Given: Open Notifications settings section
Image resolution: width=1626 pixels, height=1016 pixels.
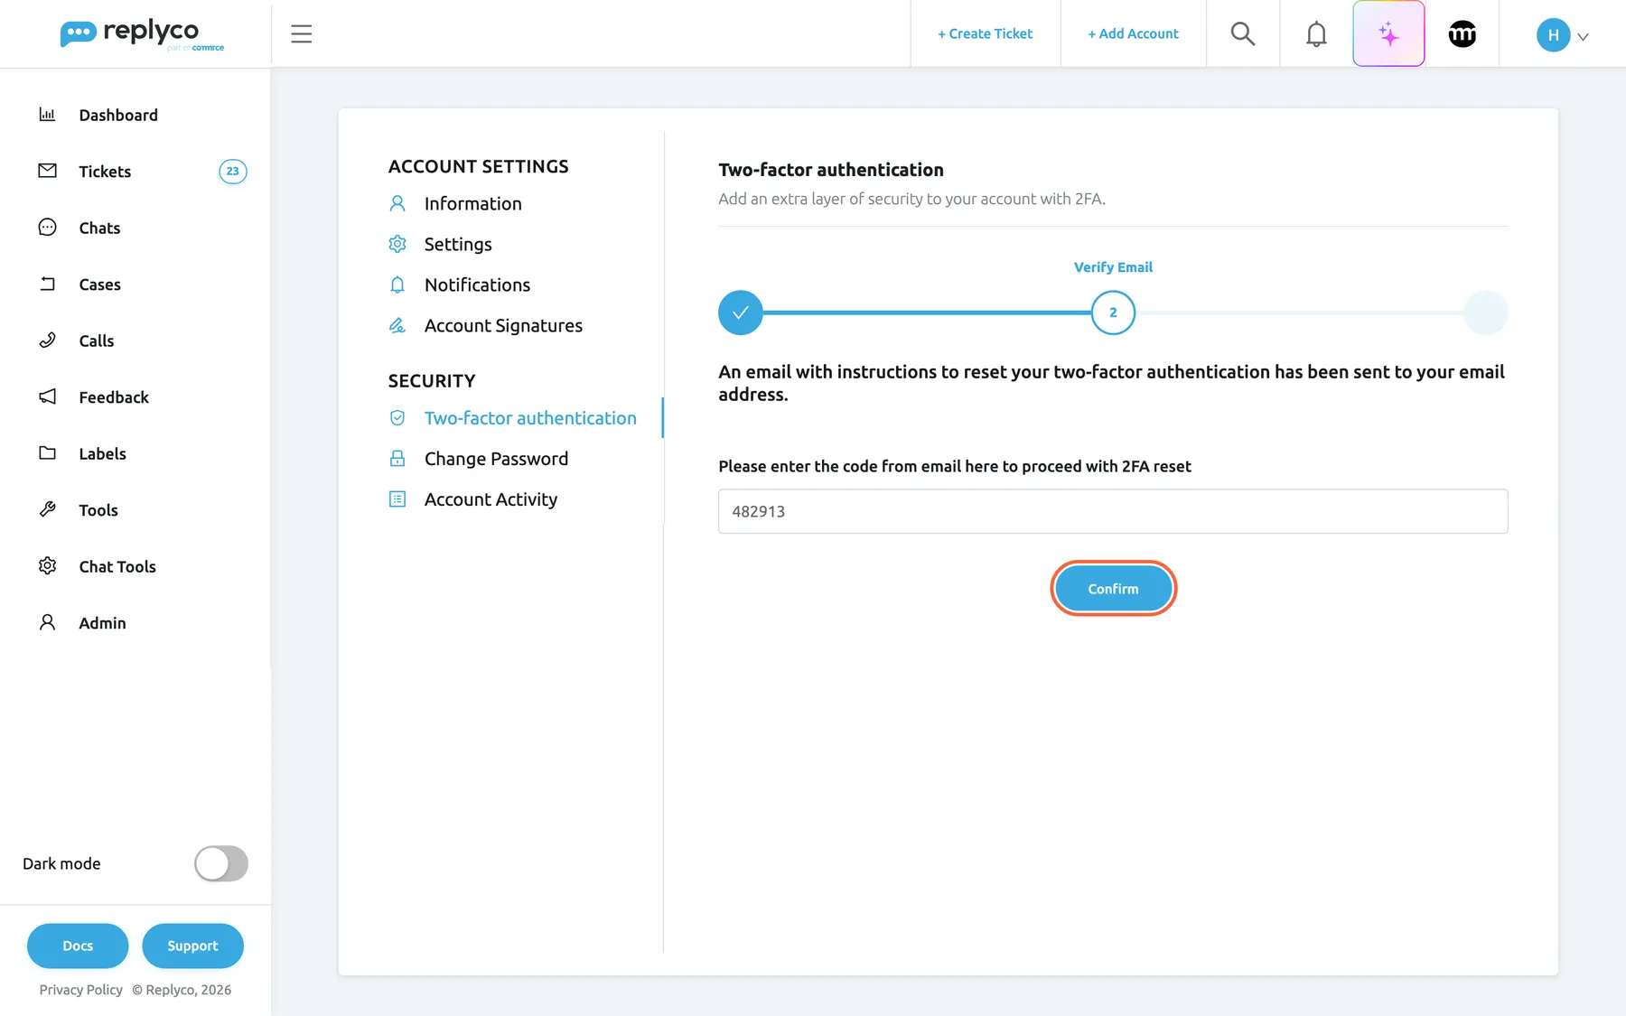Looking at the screenshot, I should pos(477,285).
